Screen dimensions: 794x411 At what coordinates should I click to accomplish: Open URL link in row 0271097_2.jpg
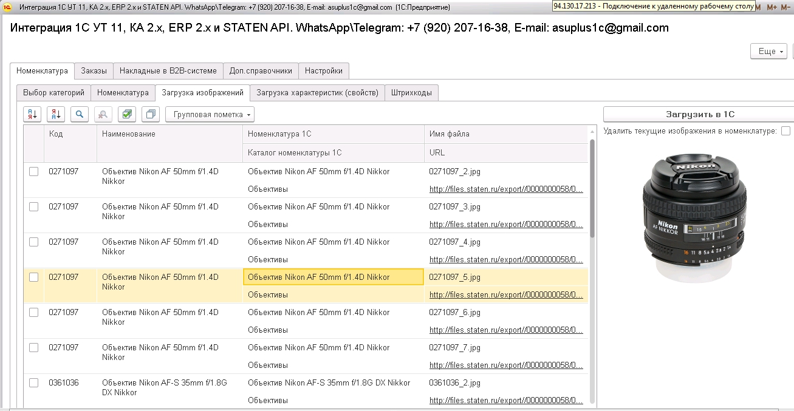[506, 189]
